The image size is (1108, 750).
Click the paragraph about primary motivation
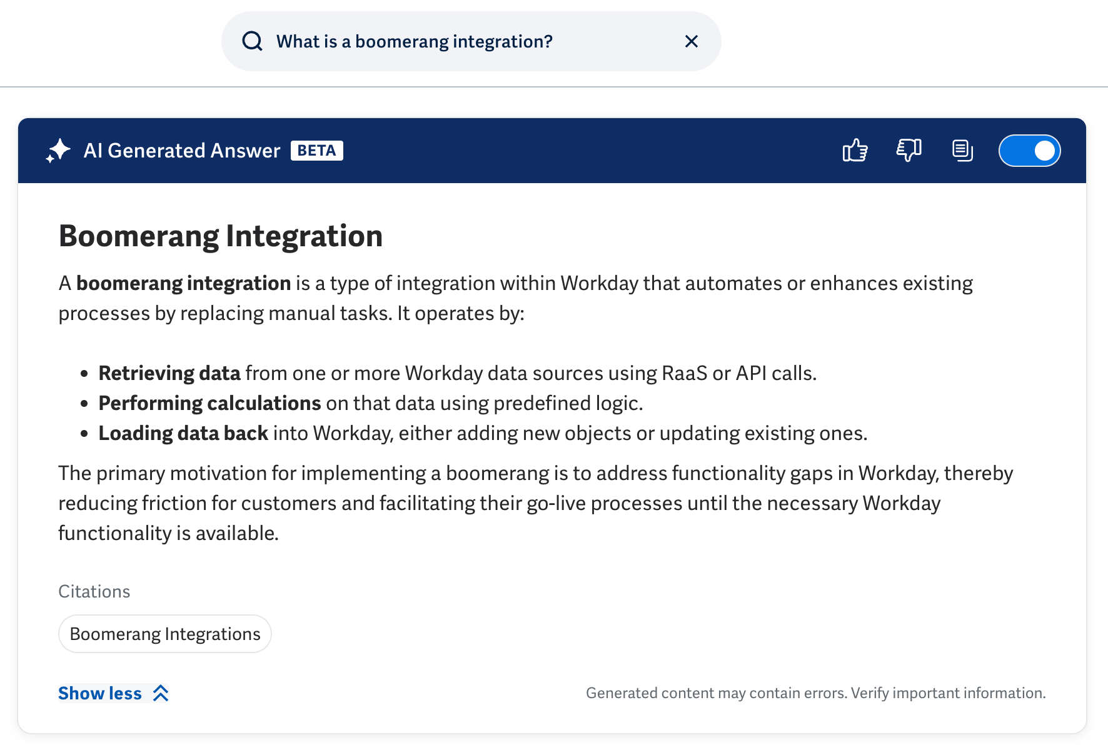536,503
